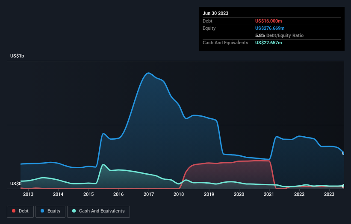Click the teal Cash legend dot

[x=74, y=211]
